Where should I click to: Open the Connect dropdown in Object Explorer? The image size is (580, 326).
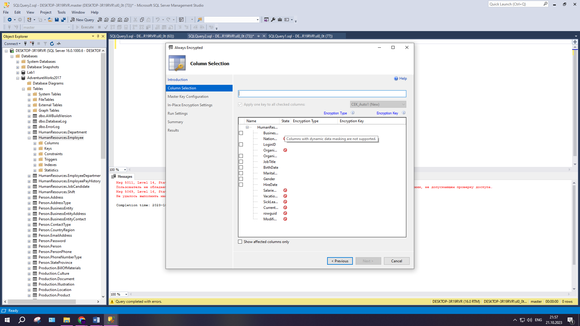tap(12, 44)
